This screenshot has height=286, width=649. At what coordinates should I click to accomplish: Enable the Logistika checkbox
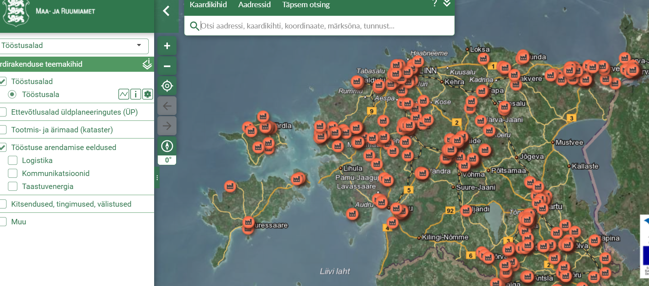13,160
